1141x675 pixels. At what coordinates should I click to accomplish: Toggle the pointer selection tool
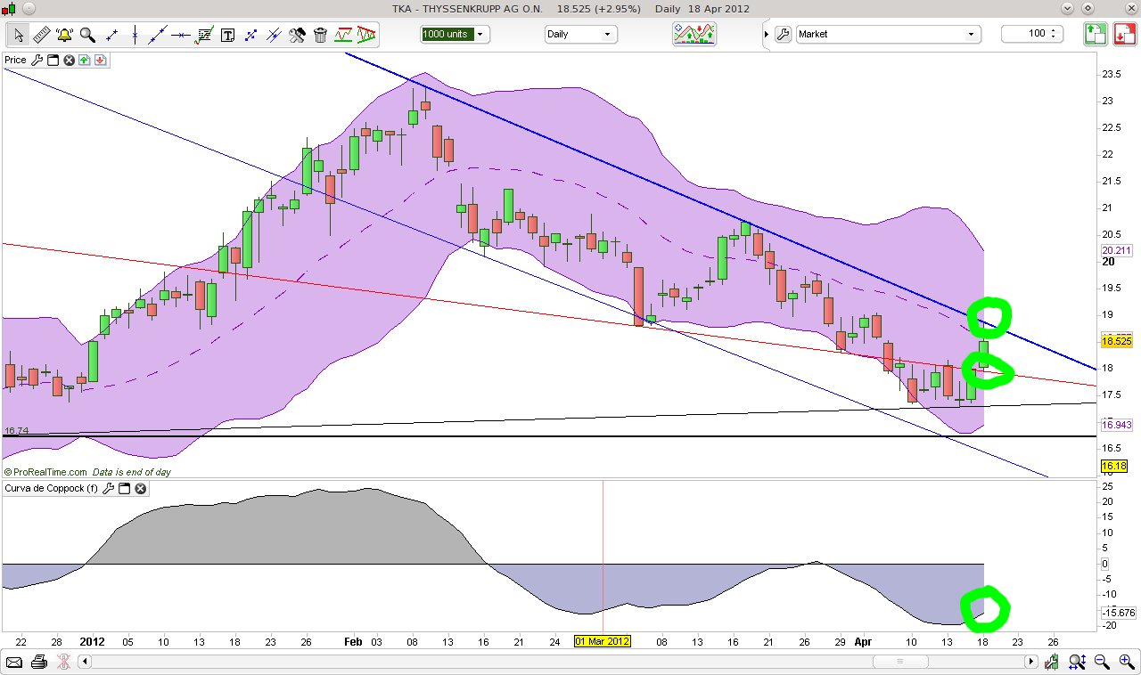pyautogui.click(x=18, y=35)
